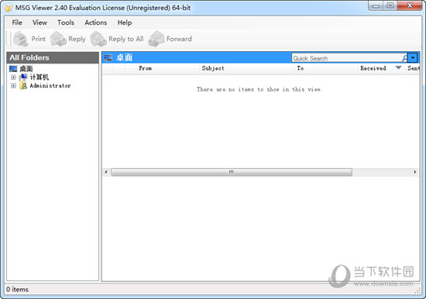Expand the Administrator tree node
426x299 pixels.
click(x=13, y=86)
